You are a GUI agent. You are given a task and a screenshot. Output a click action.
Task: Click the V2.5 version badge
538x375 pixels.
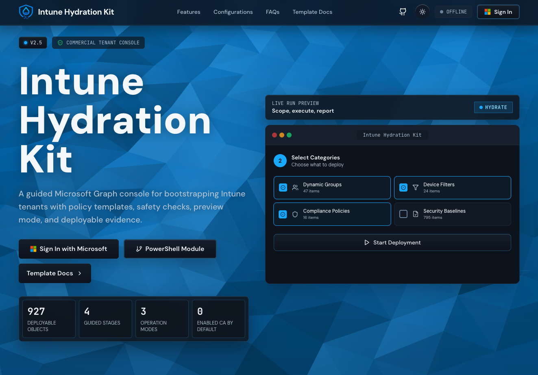click(x=33, y=43)
